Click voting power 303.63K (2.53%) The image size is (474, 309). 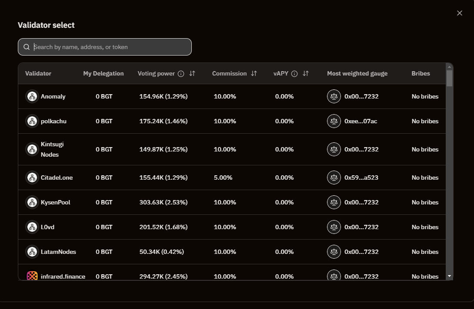tap(164, 203)
